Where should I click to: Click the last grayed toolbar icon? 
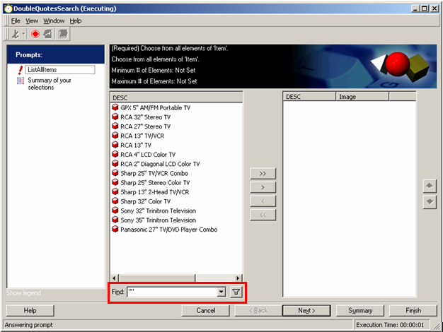(x=63, y=34)
